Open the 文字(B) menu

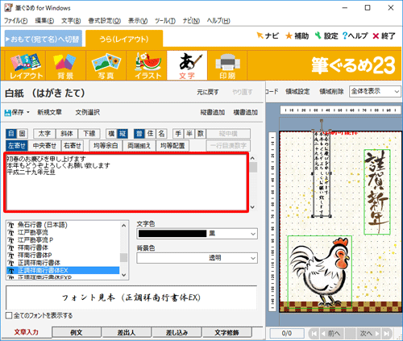[x=71, y=21]
